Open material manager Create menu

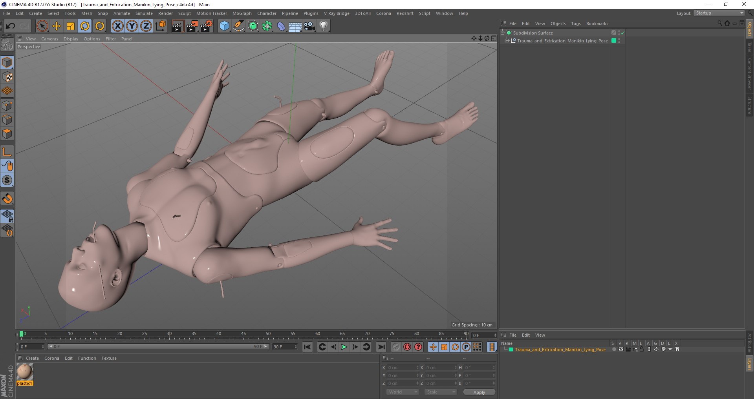pyautogui.click(x=32, y=358)
